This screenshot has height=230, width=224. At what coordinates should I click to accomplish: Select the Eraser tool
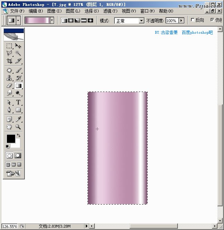(x=9, y=86)
